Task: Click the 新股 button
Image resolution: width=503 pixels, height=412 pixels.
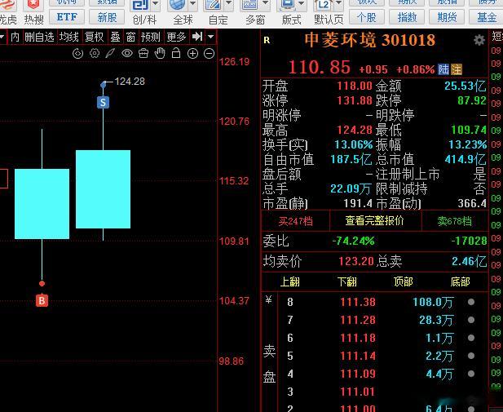Action: click(x=107, y=17)
